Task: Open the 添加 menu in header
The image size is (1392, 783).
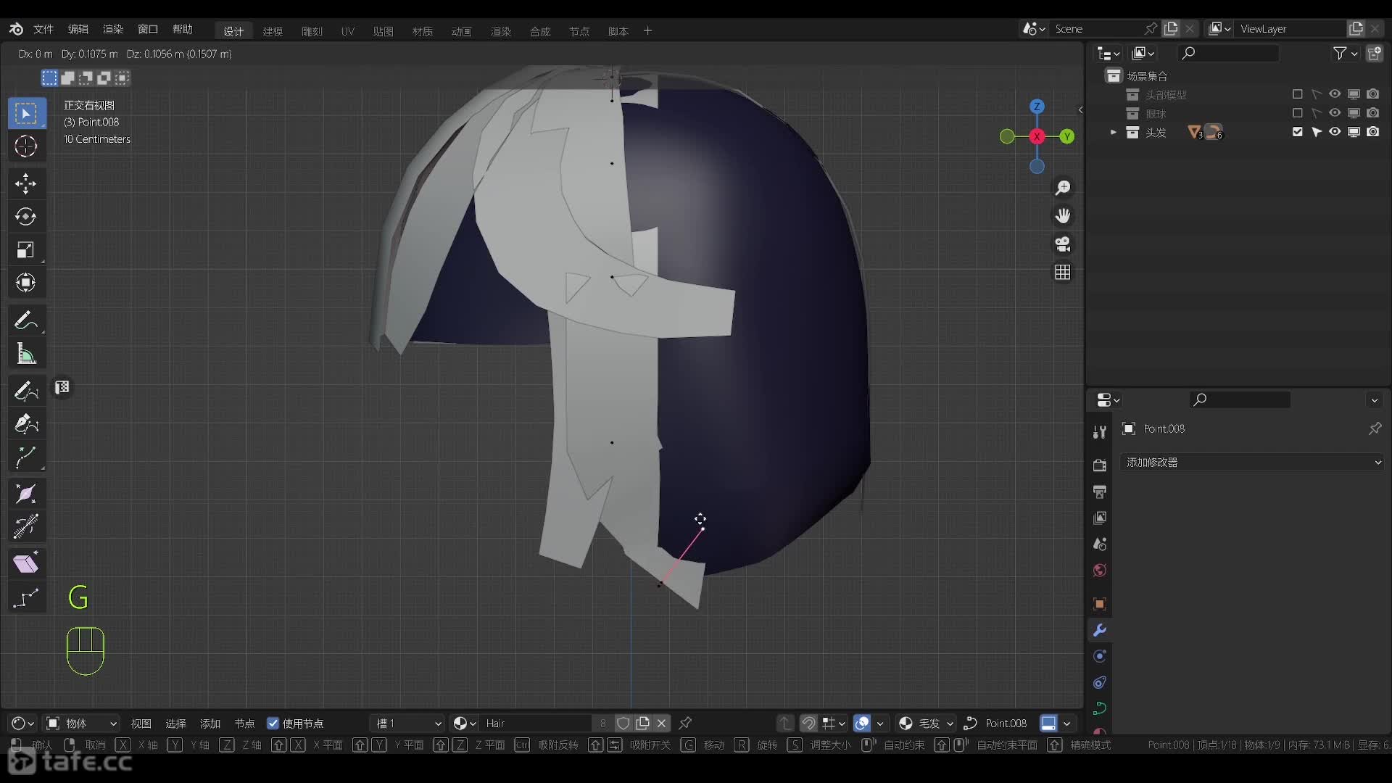Action: 210,724
